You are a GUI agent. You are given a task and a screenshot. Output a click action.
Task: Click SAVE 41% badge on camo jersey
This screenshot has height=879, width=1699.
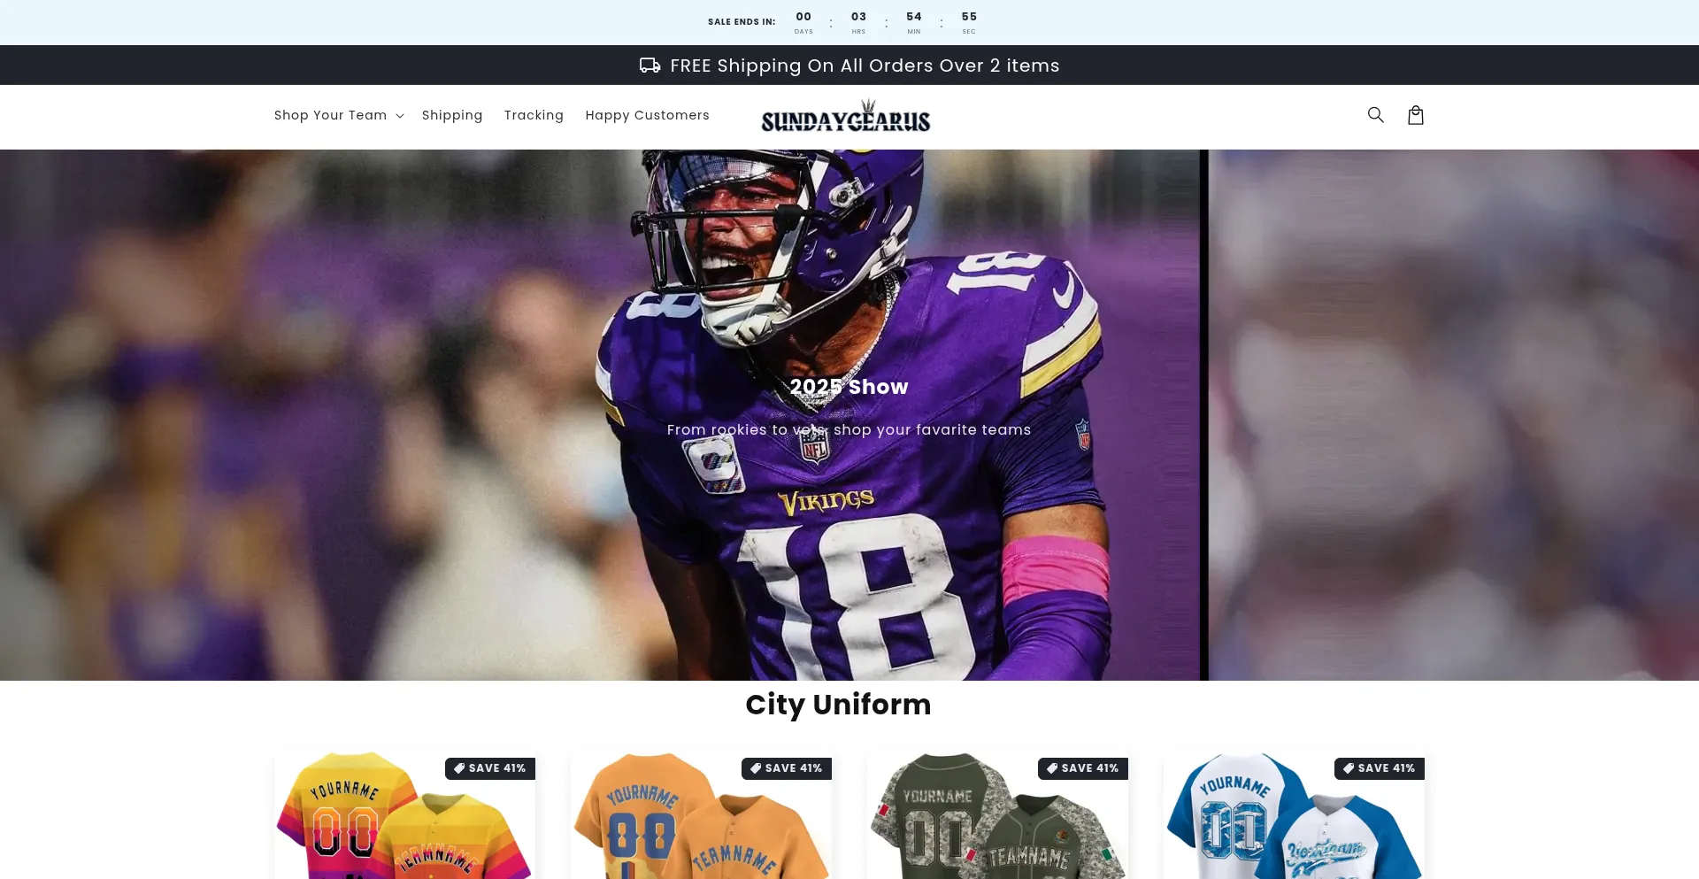1083,768
